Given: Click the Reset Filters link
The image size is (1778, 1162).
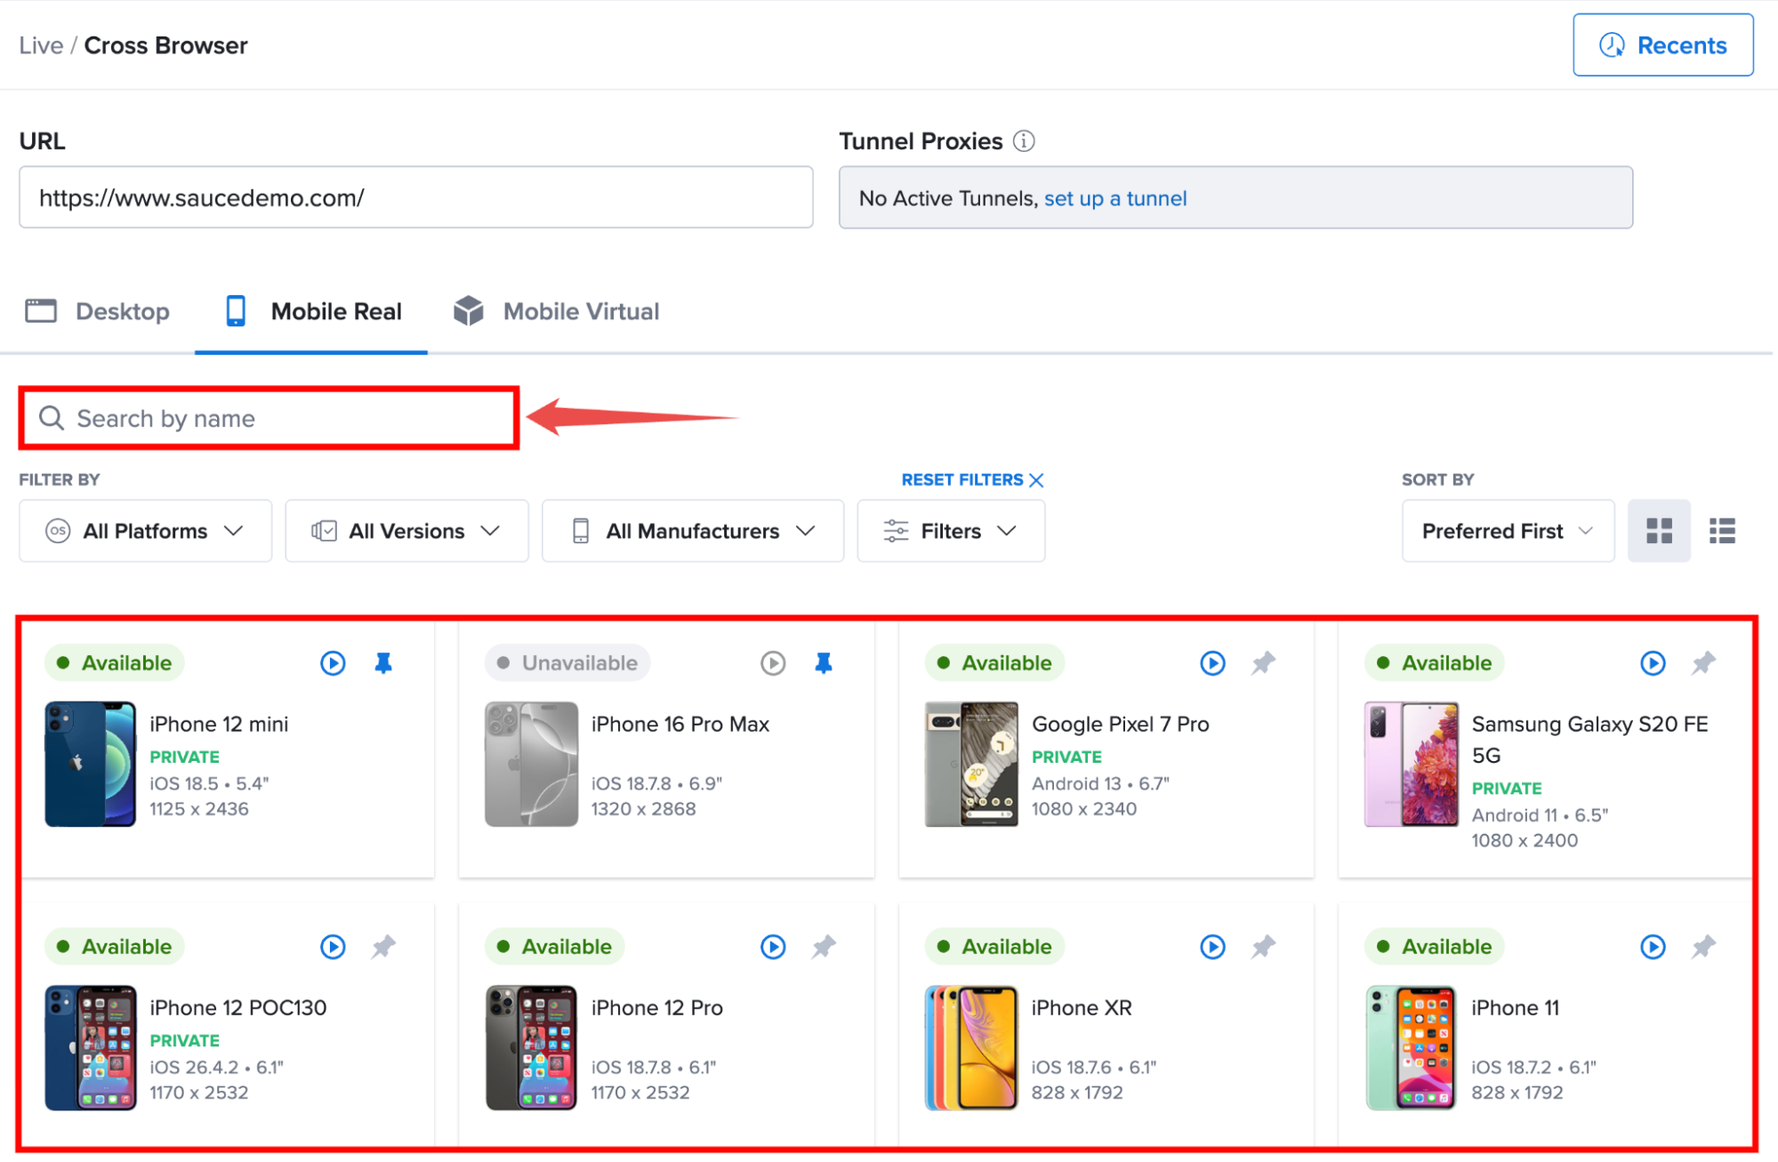Looking at the screenshot, I should tap(972, 480).
